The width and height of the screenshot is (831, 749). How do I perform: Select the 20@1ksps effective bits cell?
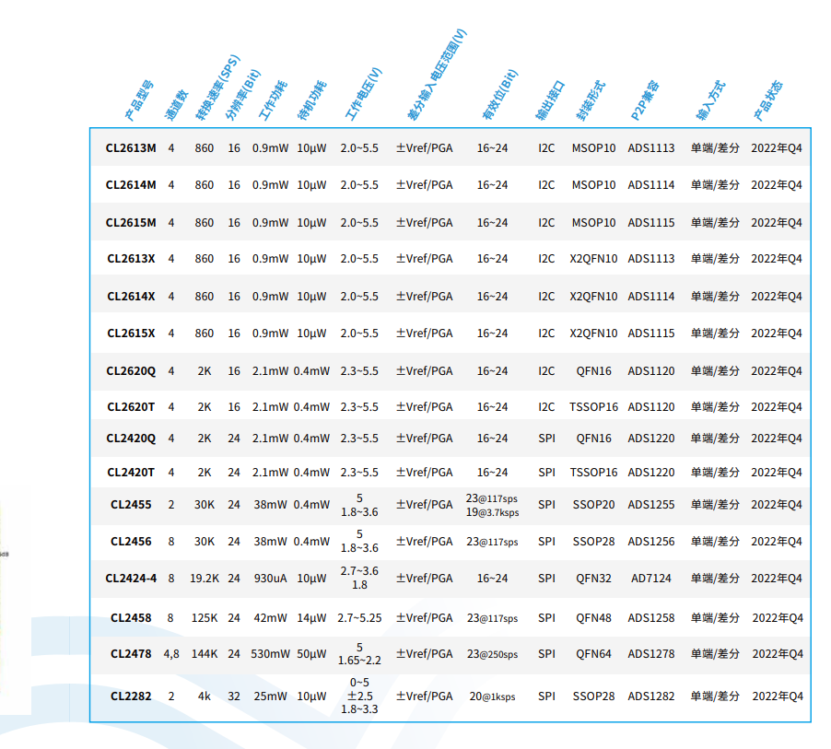tap(492, 696)
